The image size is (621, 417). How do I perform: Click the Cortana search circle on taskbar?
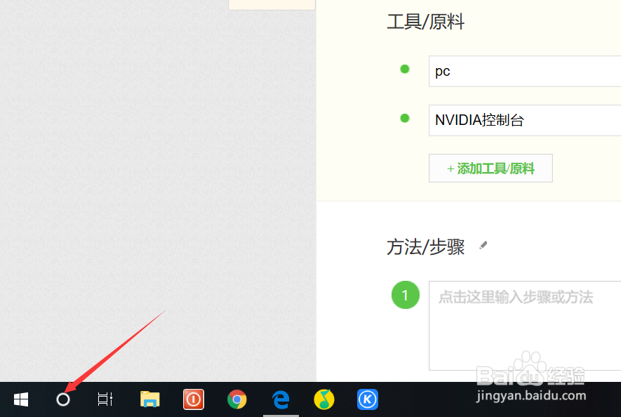[63, 399]
